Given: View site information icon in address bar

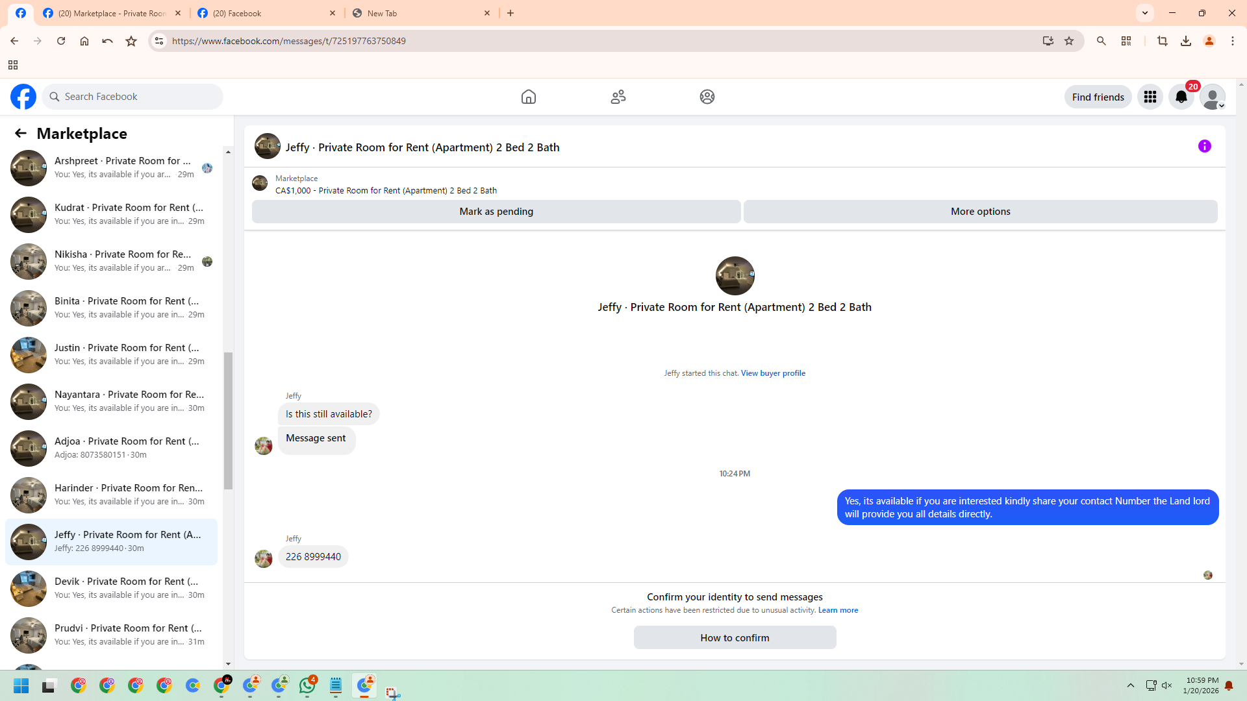Looking at the screenshot, I should click(159, 41).
